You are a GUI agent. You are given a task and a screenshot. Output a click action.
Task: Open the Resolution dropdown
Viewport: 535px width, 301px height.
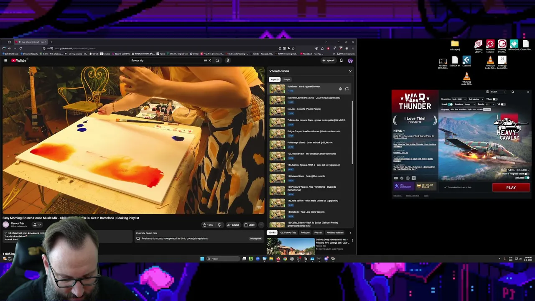[459, 99]
